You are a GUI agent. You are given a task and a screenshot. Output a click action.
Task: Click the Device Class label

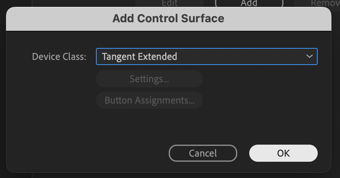point(59,56)
